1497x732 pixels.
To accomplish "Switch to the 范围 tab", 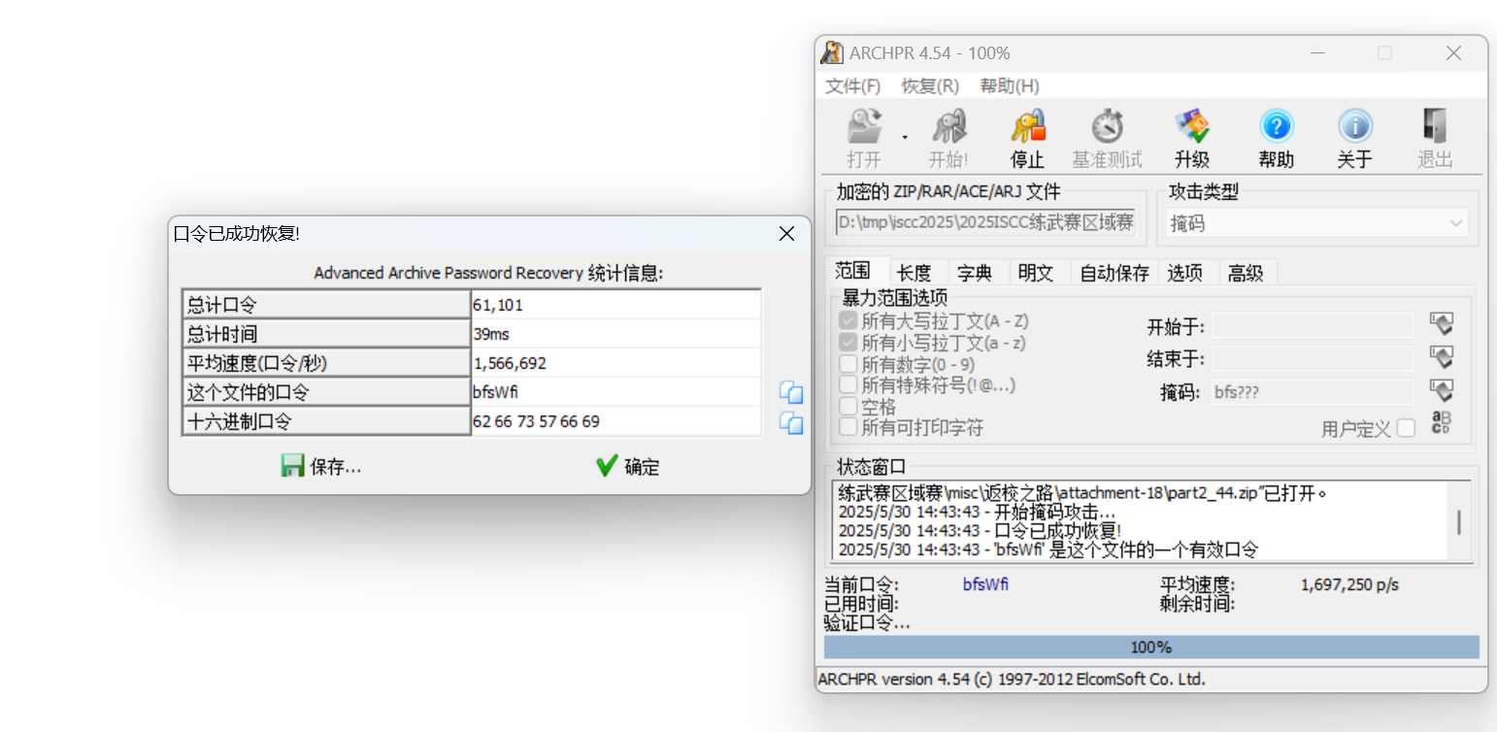I will click(853, 271).
